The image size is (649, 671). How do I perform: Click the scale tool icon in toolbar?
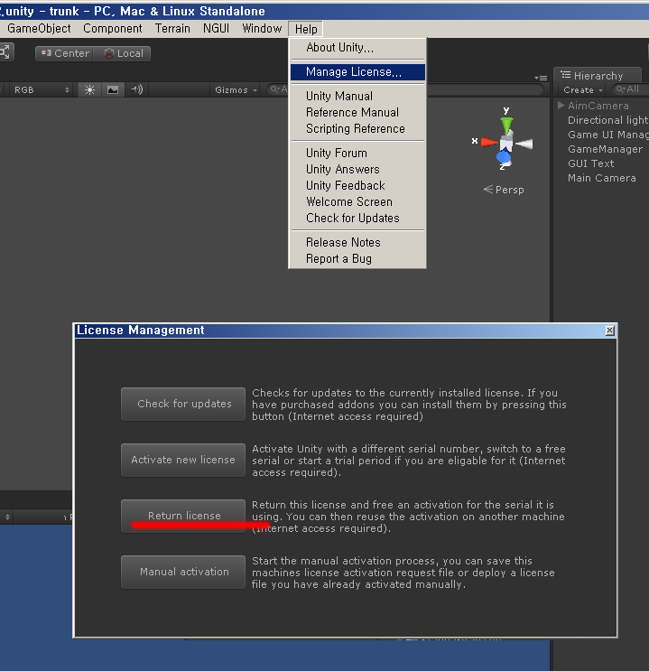click(x=5, y=52)
